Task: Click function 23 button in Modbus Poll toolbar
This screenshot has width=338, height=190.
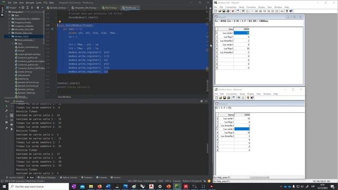Action: [277, 11]
